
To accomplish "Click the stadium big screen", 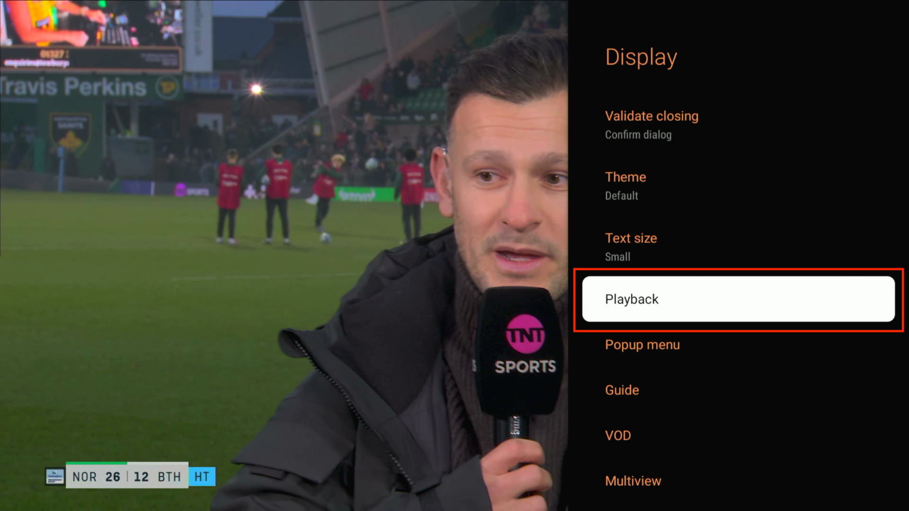I will 90,34.
